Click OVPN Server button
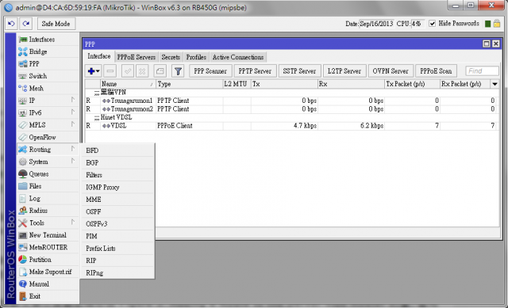 click(x=391, y=71)
